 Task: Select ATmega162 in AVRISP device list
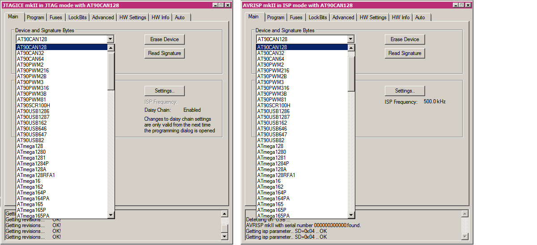(x=302, y=187)
